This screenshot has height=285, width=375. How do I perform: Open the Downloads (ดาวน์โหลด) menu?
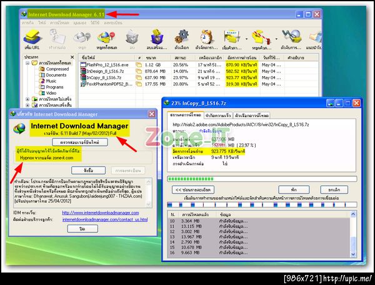point(59,22)
